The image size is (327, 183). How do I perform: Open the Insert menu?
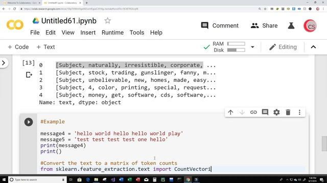(88, 33)
